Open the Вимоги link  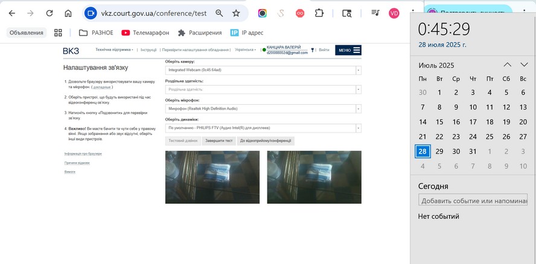coord(70,172)
